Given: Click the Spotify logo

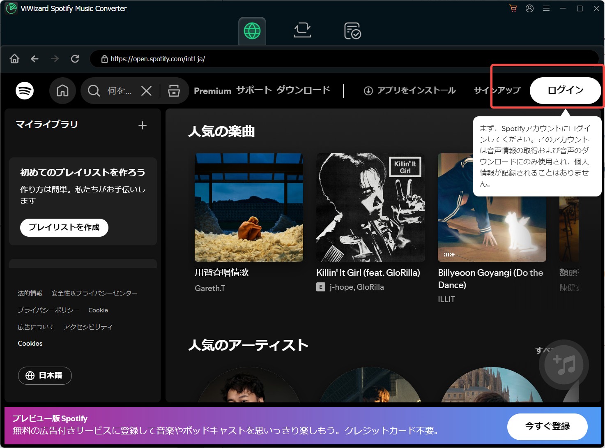Looking at the screenshot, I should click(x=25, y=91).
